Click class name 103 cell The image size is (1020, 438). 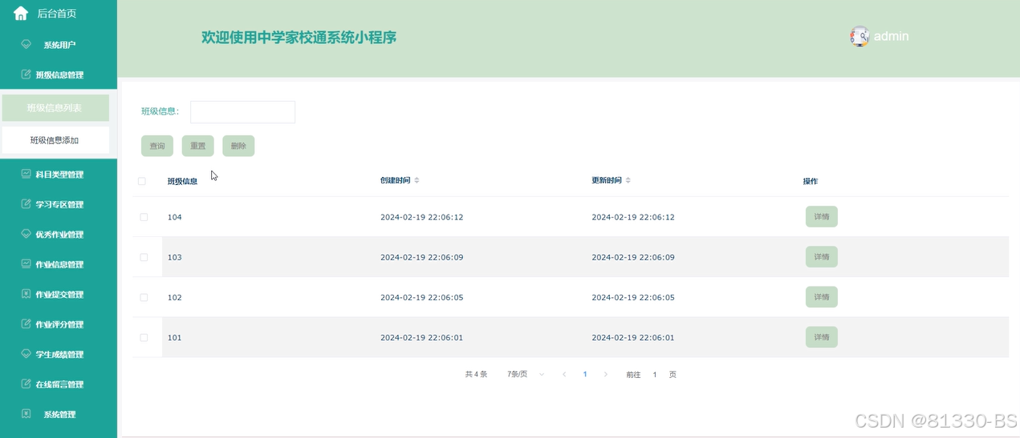click(175, 257)
